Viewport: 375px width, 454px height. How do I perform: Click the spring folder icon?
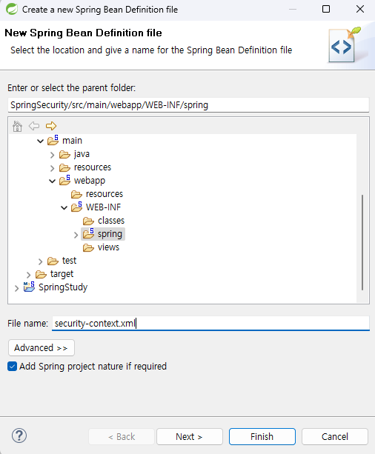coord(89,233)
